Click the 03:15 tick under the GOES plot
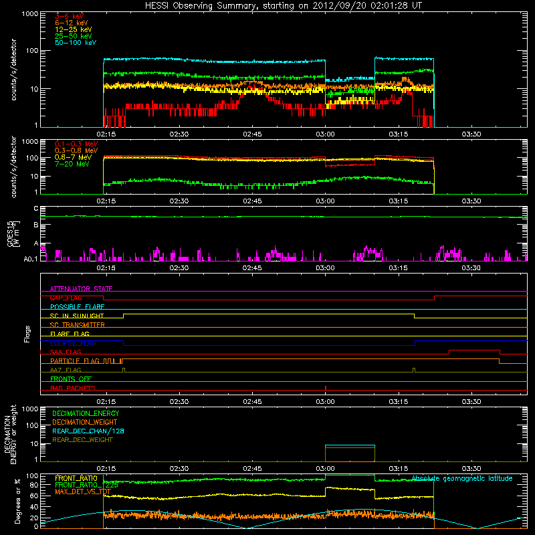Screen dimensions: 535x535 398,268
